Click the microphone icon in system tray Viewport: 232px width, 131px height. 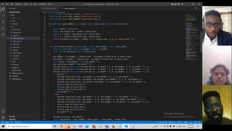170,126
